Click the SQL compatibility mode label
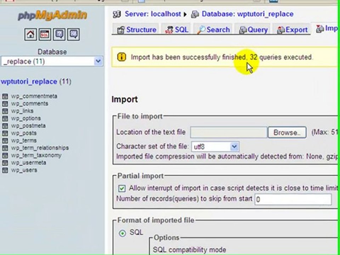 pos(189,250)
